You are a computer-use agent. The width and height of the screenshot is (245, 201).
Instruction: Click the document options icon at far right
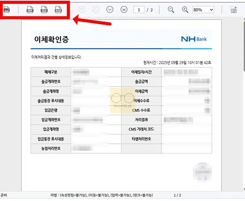[x=234, y=10]
